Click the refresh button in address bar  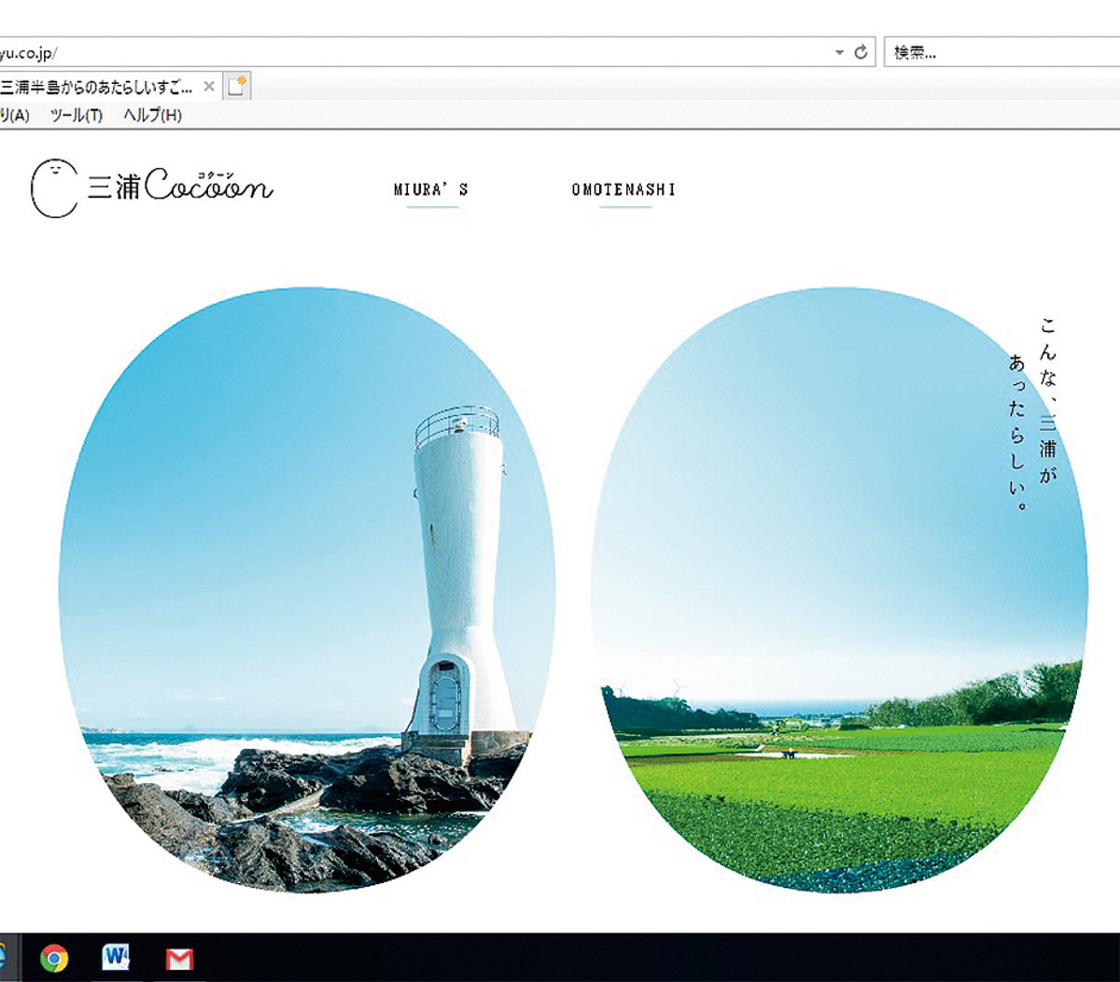pos(861,52)
